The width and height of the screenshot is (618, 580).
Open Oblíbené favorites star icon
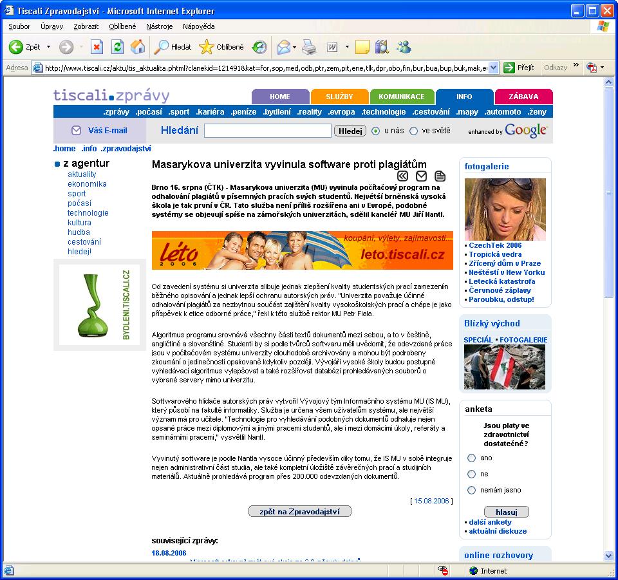point(206,47)
